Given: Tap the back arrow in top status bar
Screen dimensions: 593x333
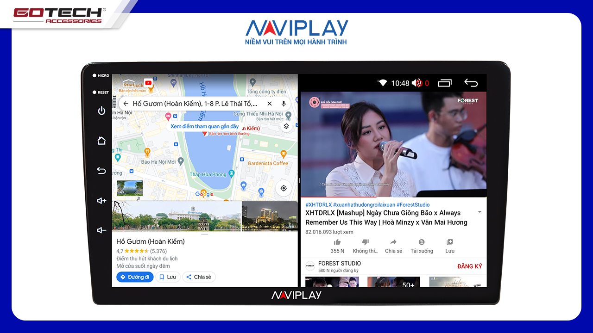Looking at the screenshot, I should coord(471,83).
